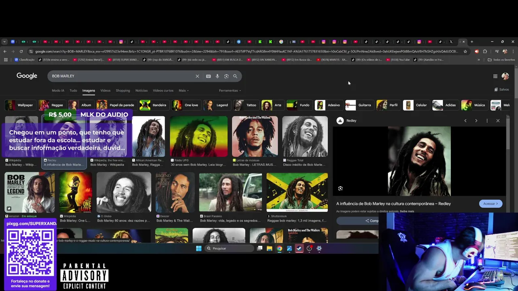Click the taskbar Pesquisar search box
This screenshot has height=291, width=518.
[229, 249]
